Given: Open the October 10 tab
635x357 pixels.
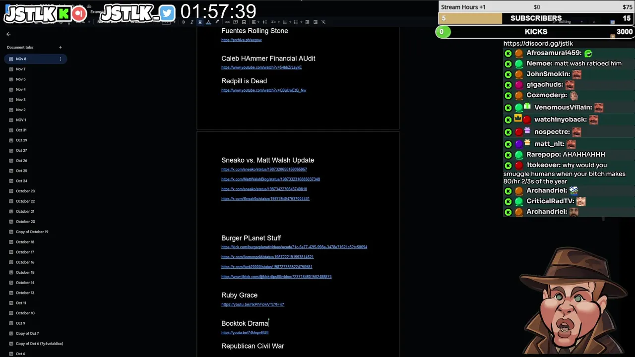Looking at the screenshot, I should tap(25, 313).
